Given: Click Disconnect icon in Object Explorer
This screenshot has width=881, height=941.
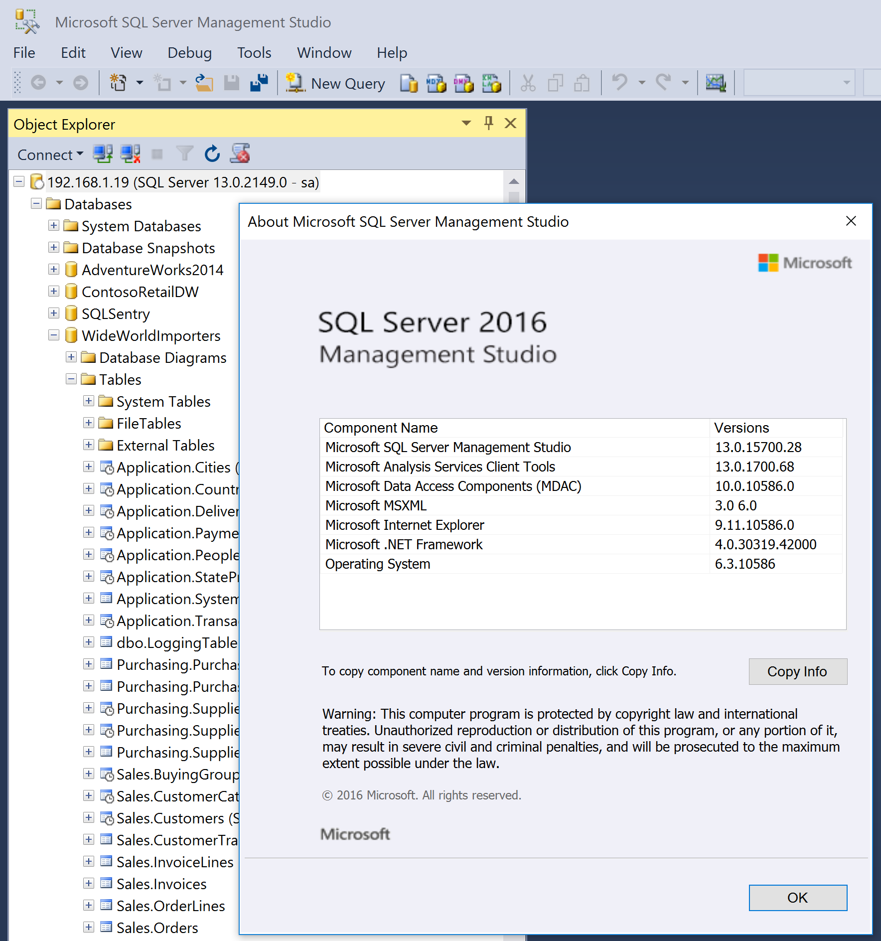Looking at the screenshot, I should click(x=131, y=154).
